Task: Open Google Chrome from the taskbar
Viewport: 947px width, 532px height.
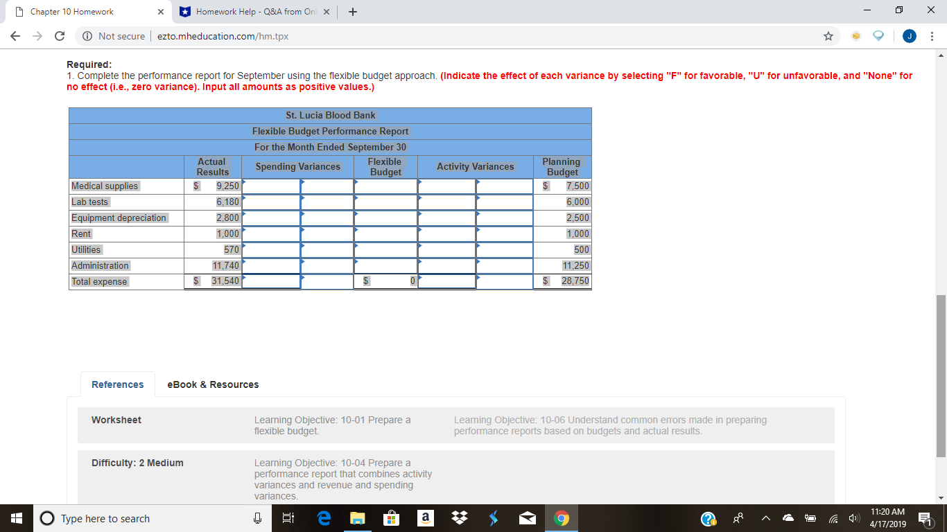Action: 561,517
